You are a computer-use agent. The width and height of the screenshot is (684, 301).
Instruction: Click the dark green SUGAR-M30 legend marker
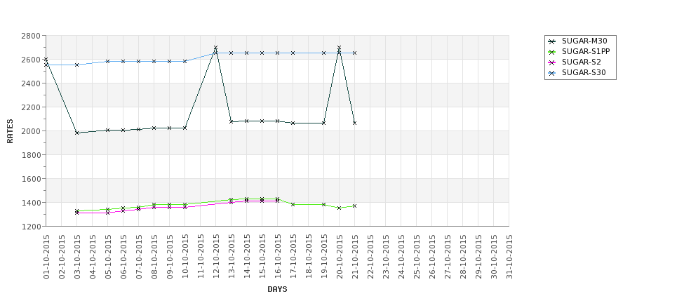[552, 41]
